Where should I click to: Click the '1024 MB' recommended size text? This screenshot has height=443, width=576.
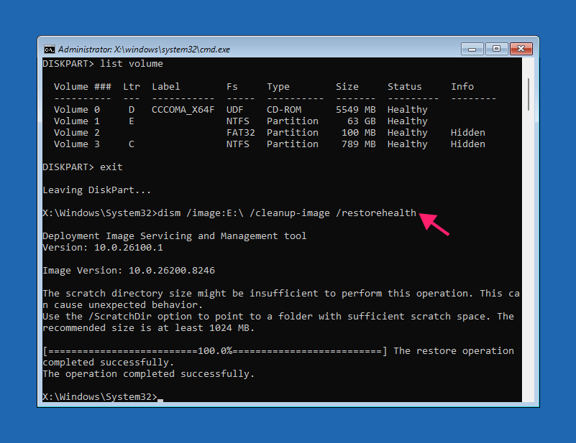coord(232,328)
